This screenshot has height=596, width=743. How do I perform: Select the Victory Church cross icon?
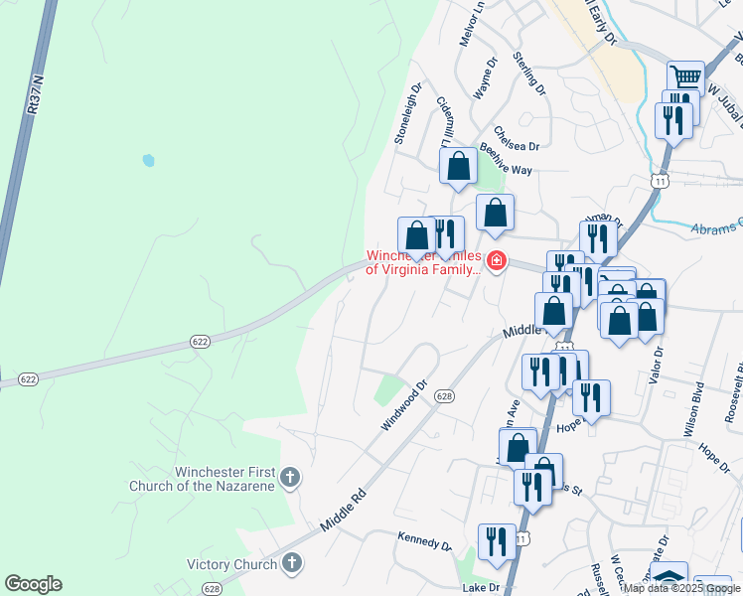pos(291,564)
